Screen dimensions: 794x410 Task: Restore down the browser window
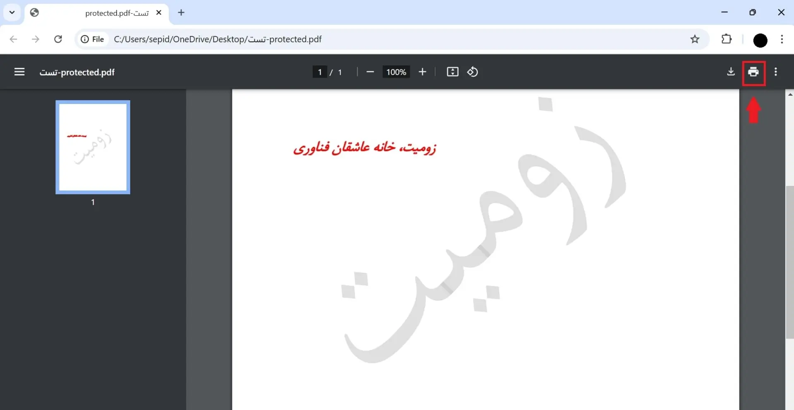pyautogui.click(x=753, y=12)
